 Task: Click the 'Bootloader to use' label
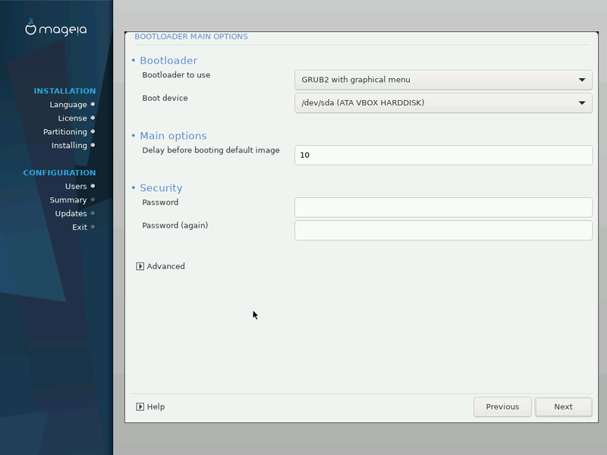point(176,75)
